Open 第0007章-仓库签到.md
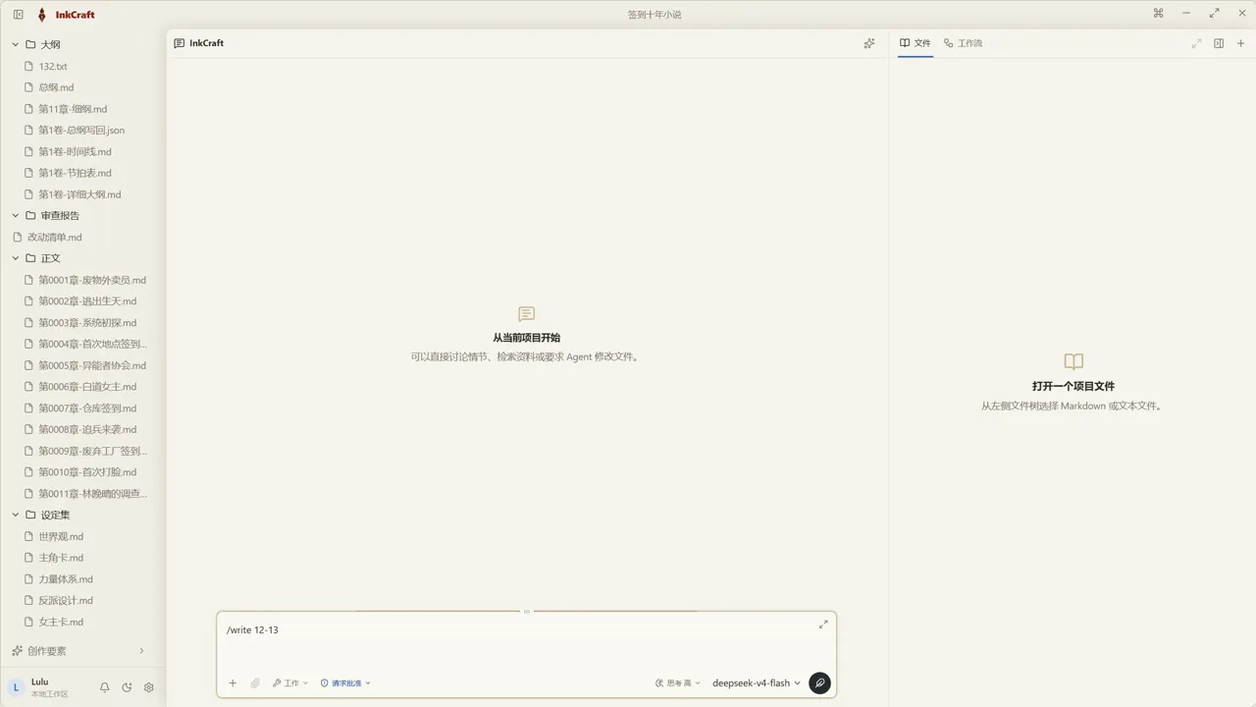Image resolution: width=1256 pixels, height=707 pixels. click(x=85, y=408)
